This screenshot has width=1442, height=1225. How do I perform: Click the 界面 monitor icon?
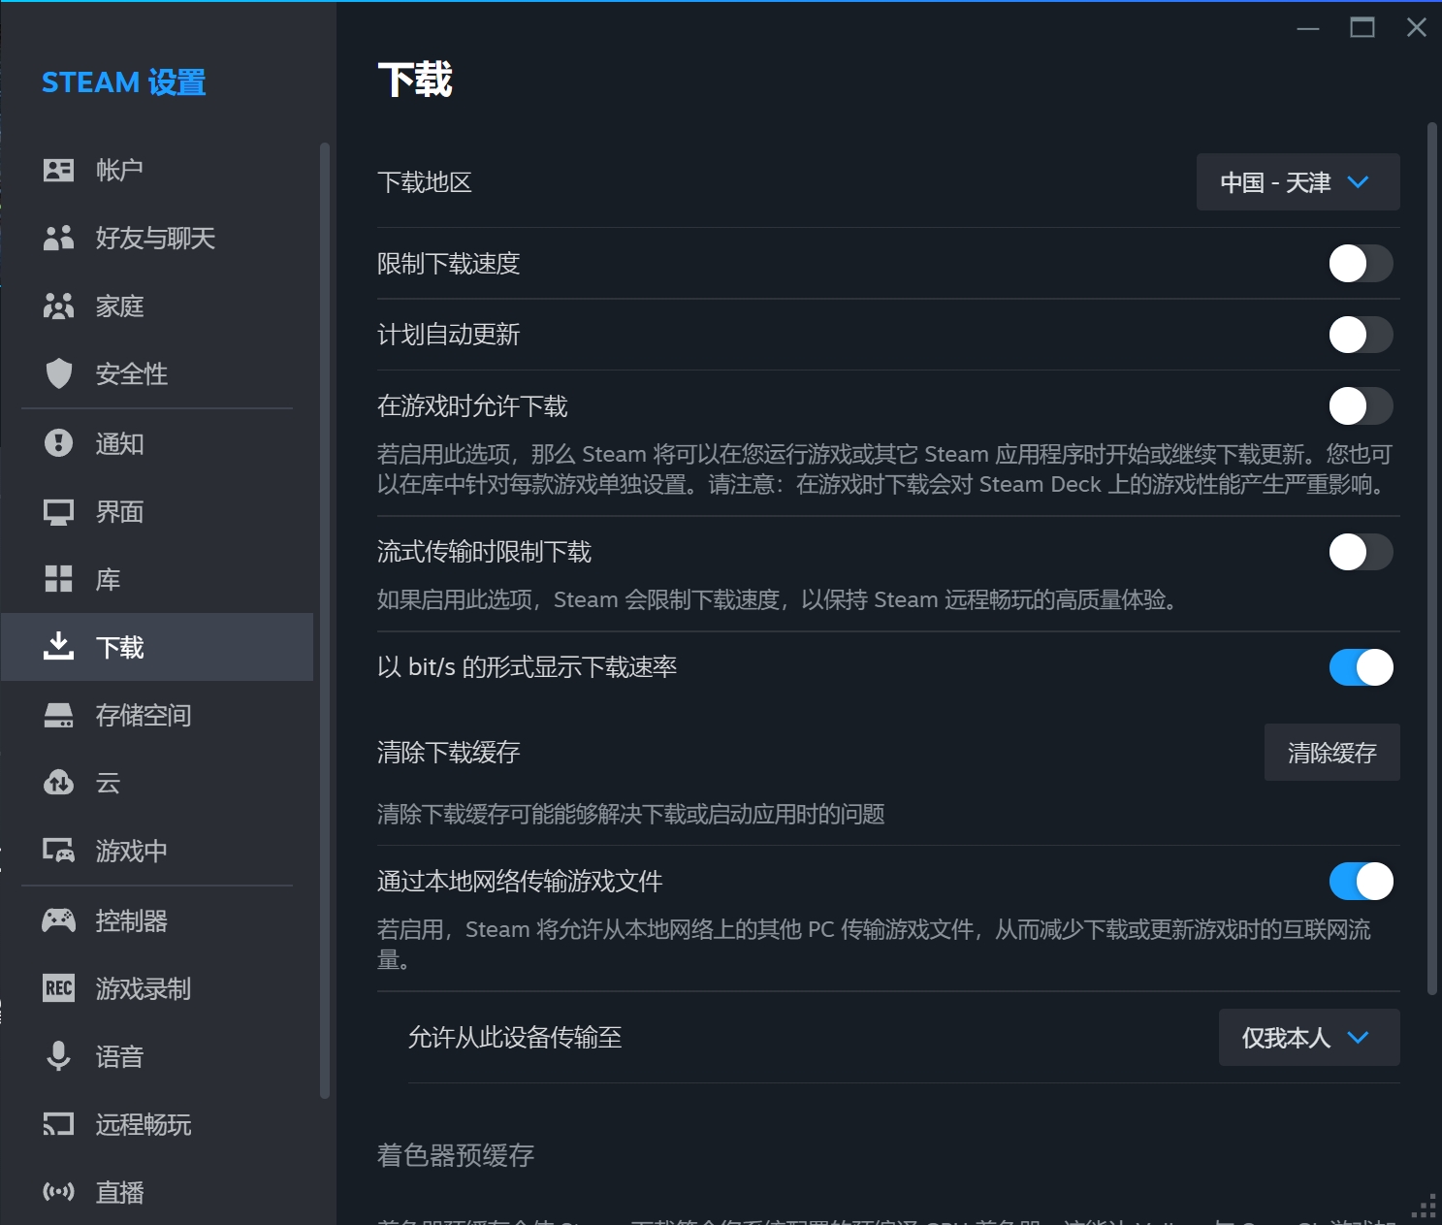58,512
